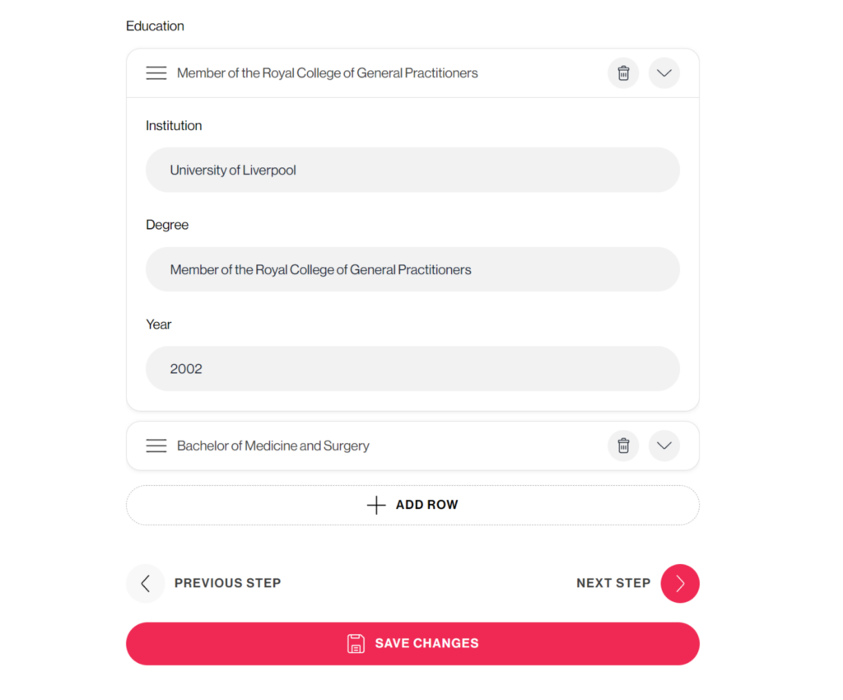Click the plus icon beside Add Row
The height and width of the screenshot is (700, 843).
(376, 505)
